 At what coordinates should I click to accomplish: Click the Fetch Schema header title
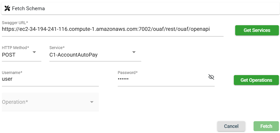pos(28,9)
